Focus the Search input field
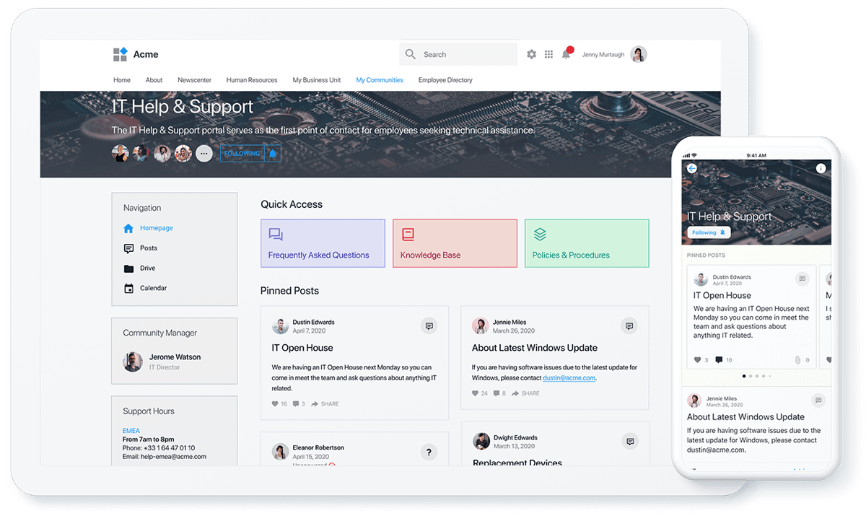Screen dimensions: 866x516 point(458,54)
